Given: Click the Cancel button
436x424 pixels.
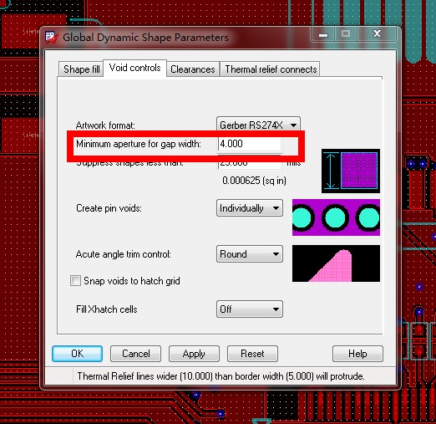Looking at the screenshot, I should pyautogui.click(x=135, y=354).
